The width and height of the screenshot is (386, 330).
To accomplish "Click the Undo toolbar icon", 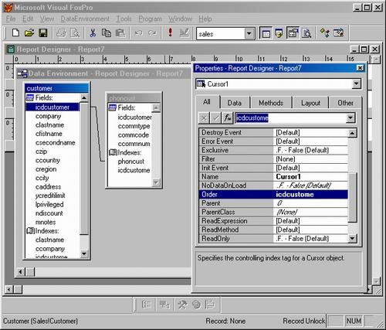I will 139,33.
